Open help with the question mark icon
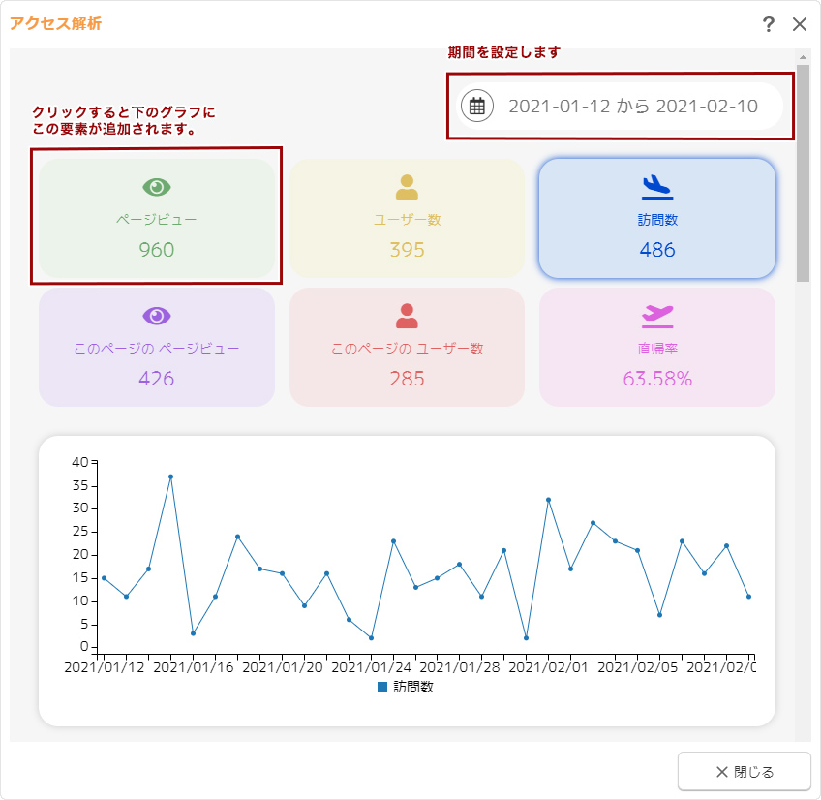This screenshot has width=821, height=800. (769, 24)
